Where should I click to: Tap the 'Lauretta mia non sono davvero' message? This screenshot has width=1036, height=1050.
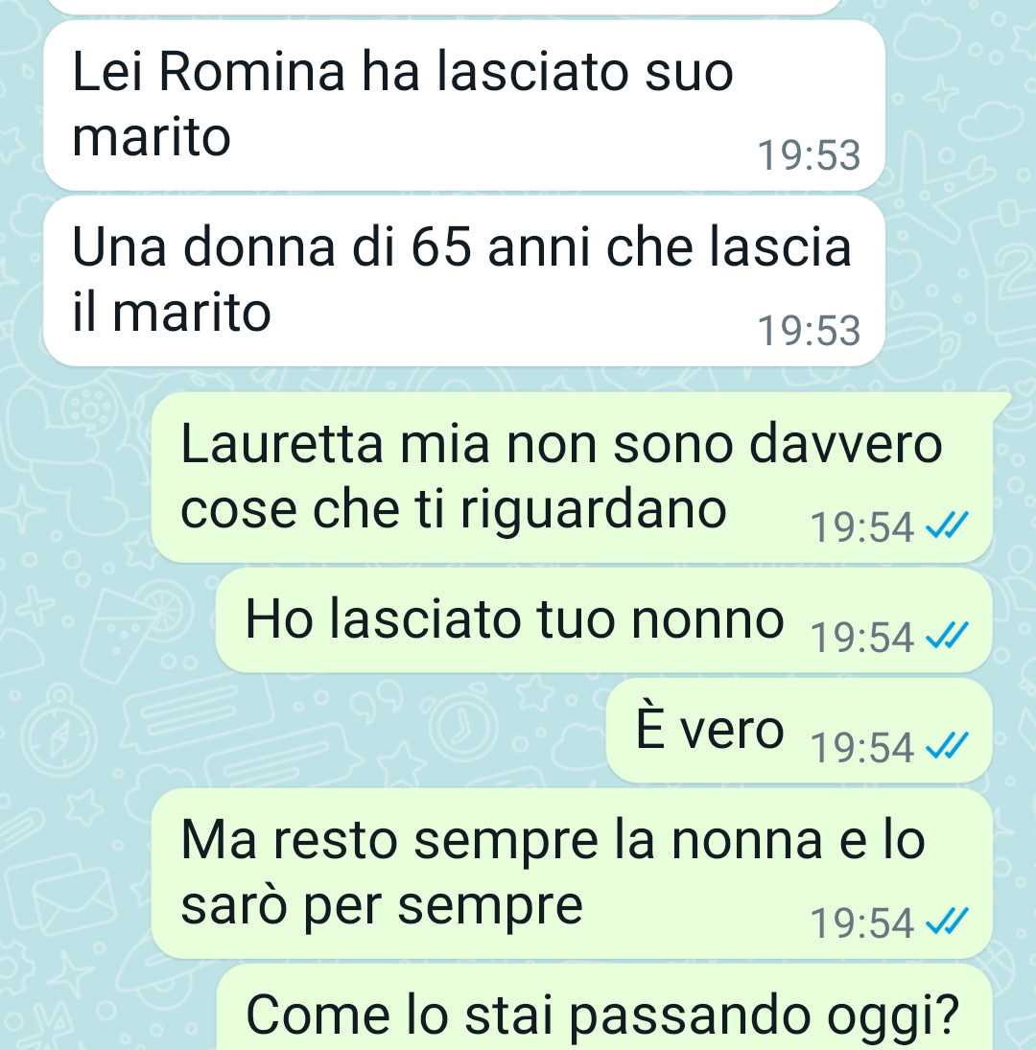[572, 478]
